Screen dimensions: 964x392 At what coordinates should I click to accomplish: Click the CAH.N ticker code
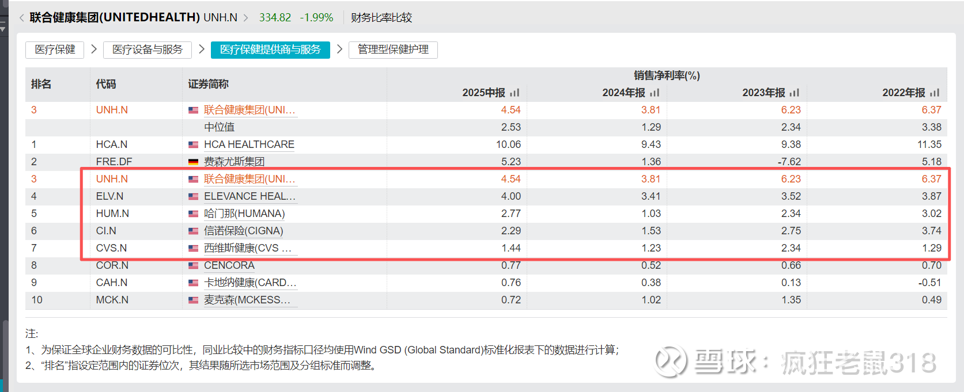point(112,283)
